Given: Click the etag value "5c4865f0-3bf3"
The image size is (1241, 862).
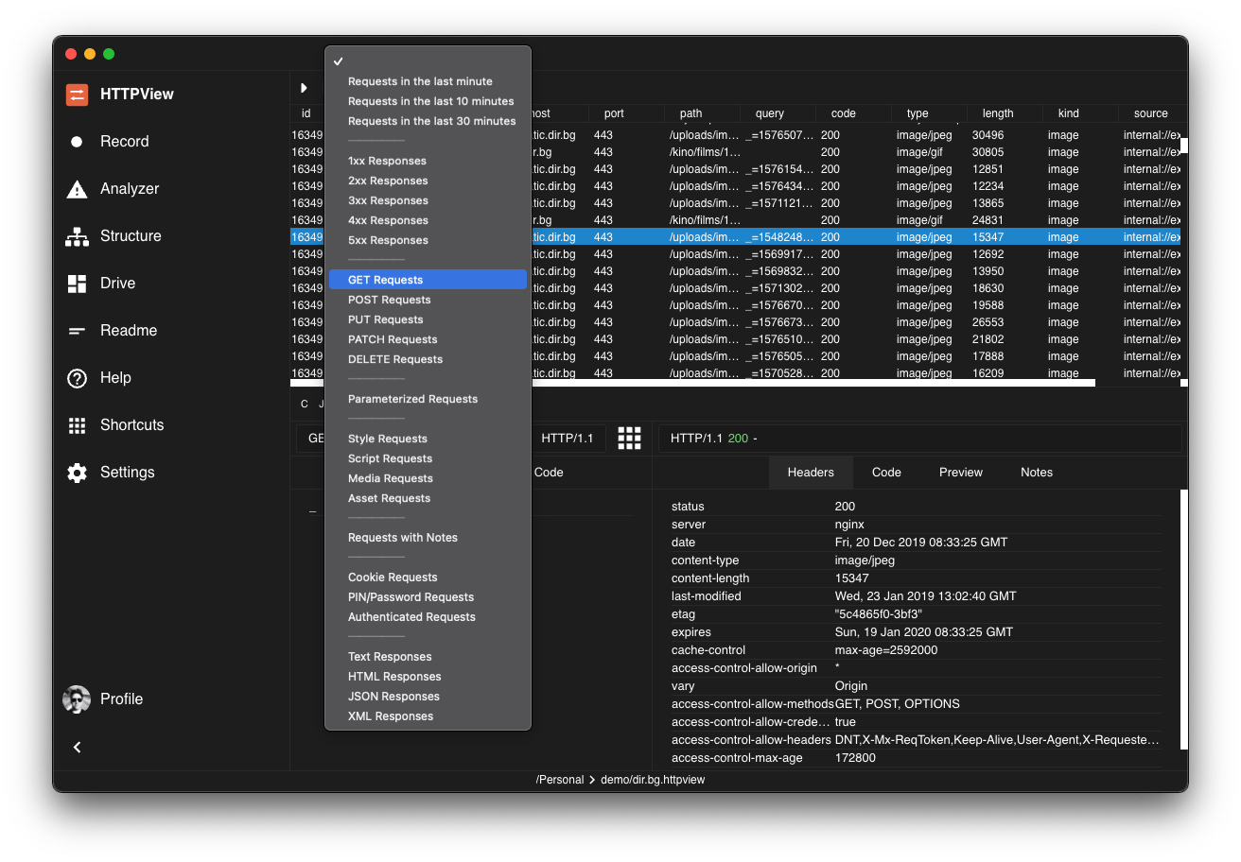Looking at the screenshot, I should [x=879, y=614].
